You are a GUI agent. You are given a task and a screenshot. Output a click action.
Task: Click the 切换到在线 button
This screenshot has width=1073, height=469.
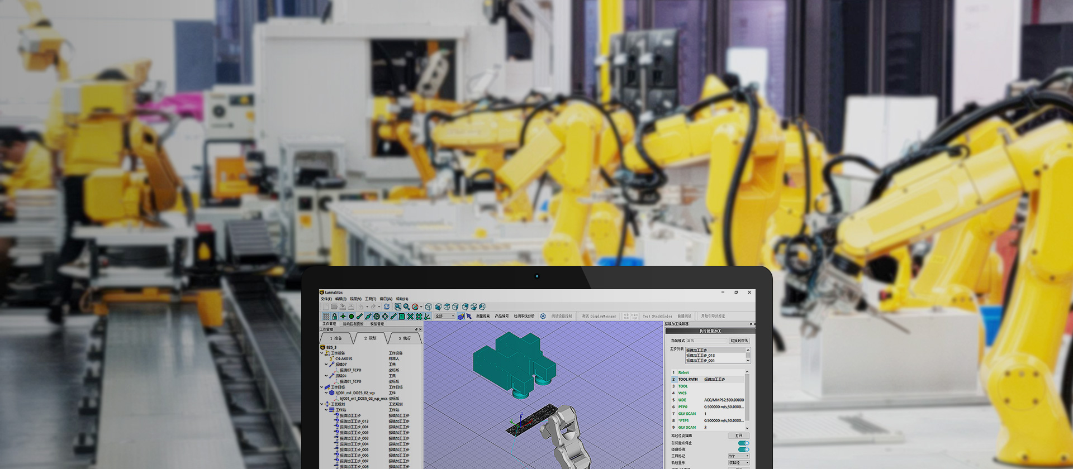click(x=739, y=341)
